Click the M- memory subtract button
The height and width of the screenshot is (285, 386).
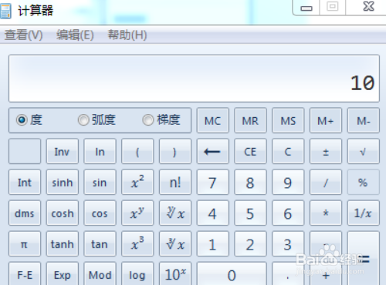tap(364, 120)
